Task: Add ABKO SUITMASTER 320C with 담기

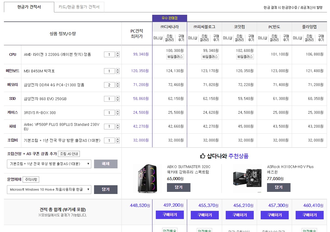Action: [x=179, y=187]
